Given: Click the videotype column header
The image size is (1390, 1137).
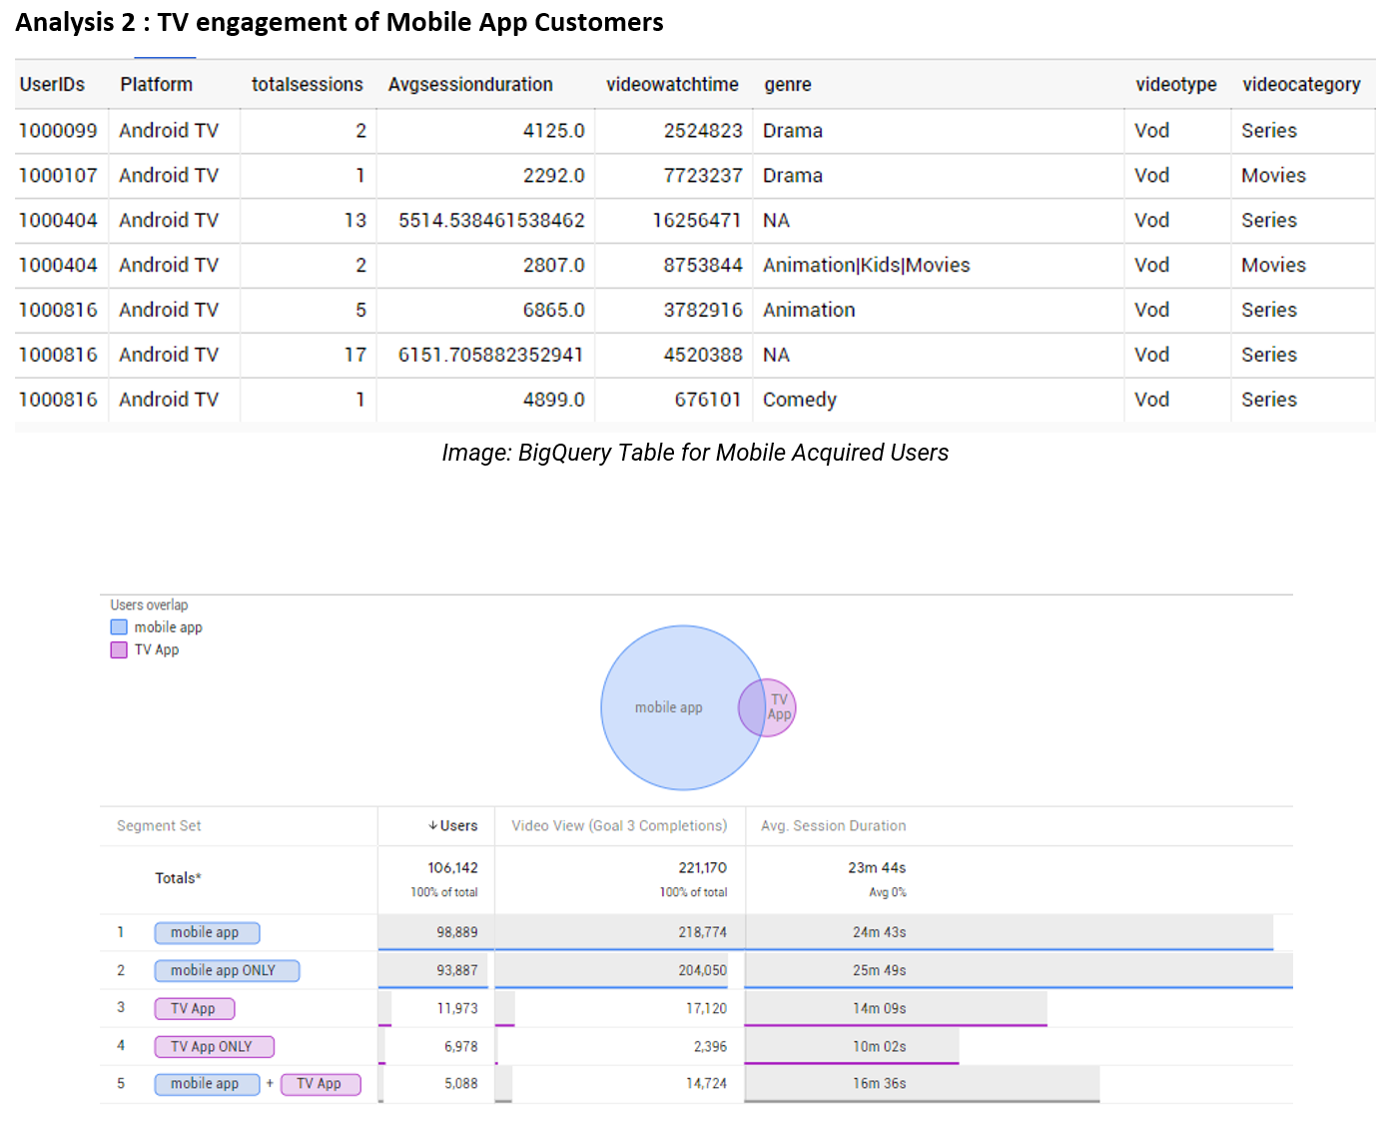Looking at the screenshot, I should (x=1175, y=85).
